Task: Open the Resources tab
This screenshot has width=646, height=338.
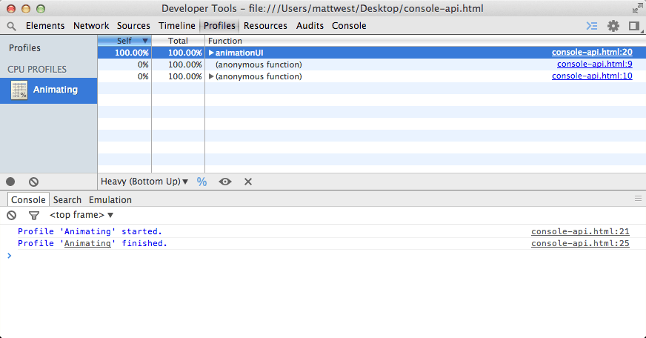Action: click(x=265, y=26)
